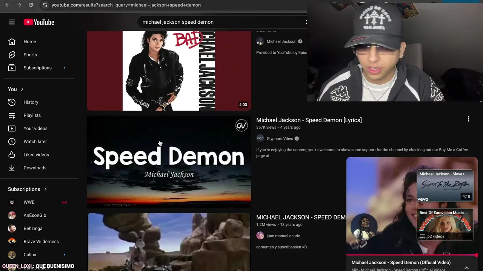This screenshot has height=271, width=483.
Task: Click 'comenten y suscribansen' description text
Action: click(282, 247)
